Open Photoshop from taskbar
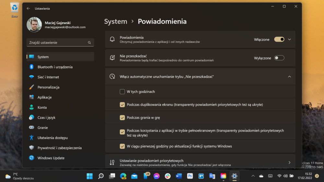 190,176
